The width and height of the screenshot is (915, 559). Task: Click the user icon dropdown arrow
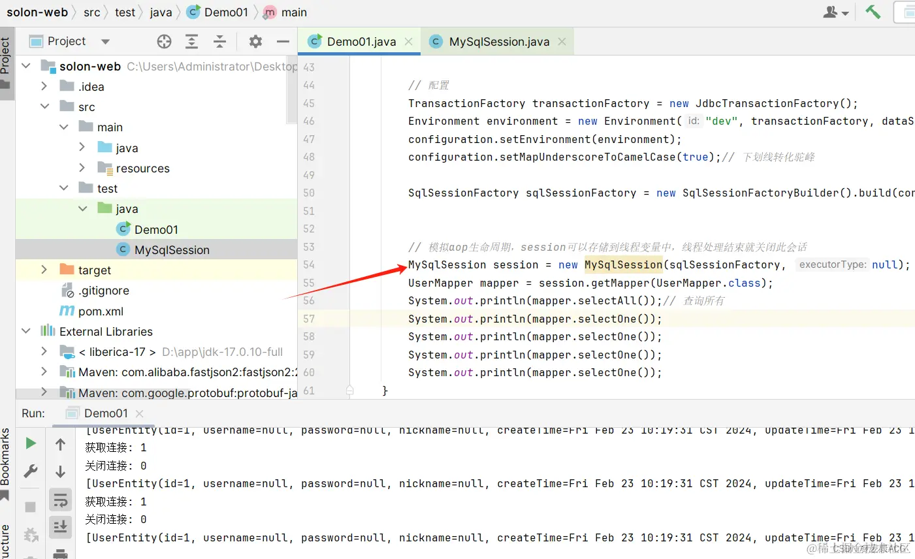click(x=845, y=13)
